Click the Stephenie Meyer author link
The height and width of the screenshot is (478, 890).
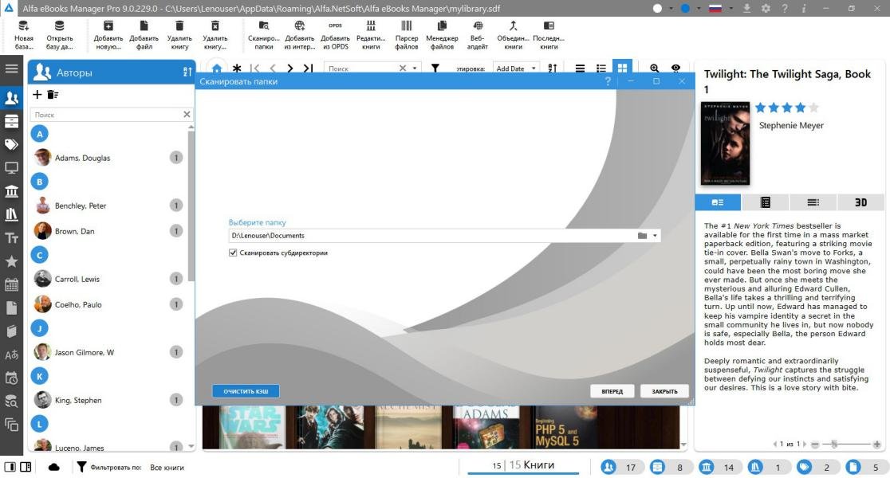(x=791, y=125)
